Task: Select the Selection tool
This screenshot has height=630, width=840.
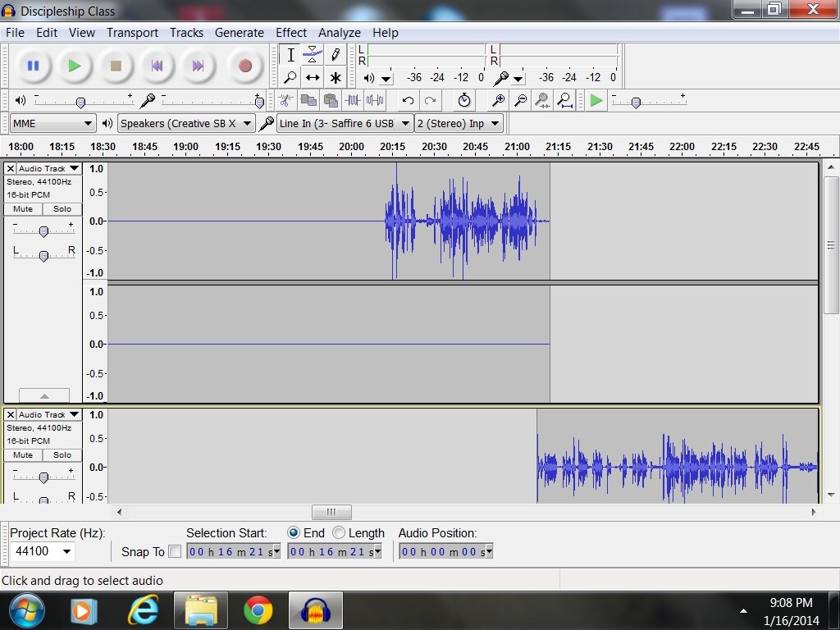Action: pyautogui.click(x=290, y=54)
